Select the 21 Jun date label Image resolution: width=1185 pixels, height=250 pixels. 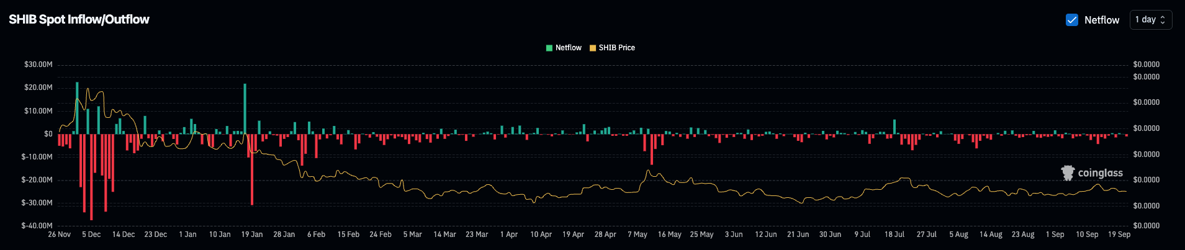click(x=798, y=234)
